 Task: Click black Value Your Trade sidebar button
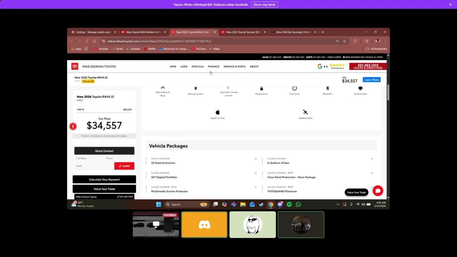104,189
